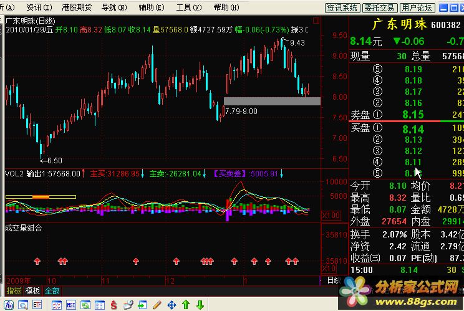The image size is (464, 311).
Task: Click buy level ③ price 8.12
Action: [413, 151]
